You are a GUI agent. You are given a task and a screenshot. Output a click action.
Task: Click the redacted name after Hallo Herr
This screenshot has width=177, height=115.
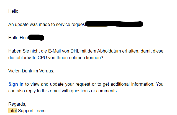click(36, 38)
